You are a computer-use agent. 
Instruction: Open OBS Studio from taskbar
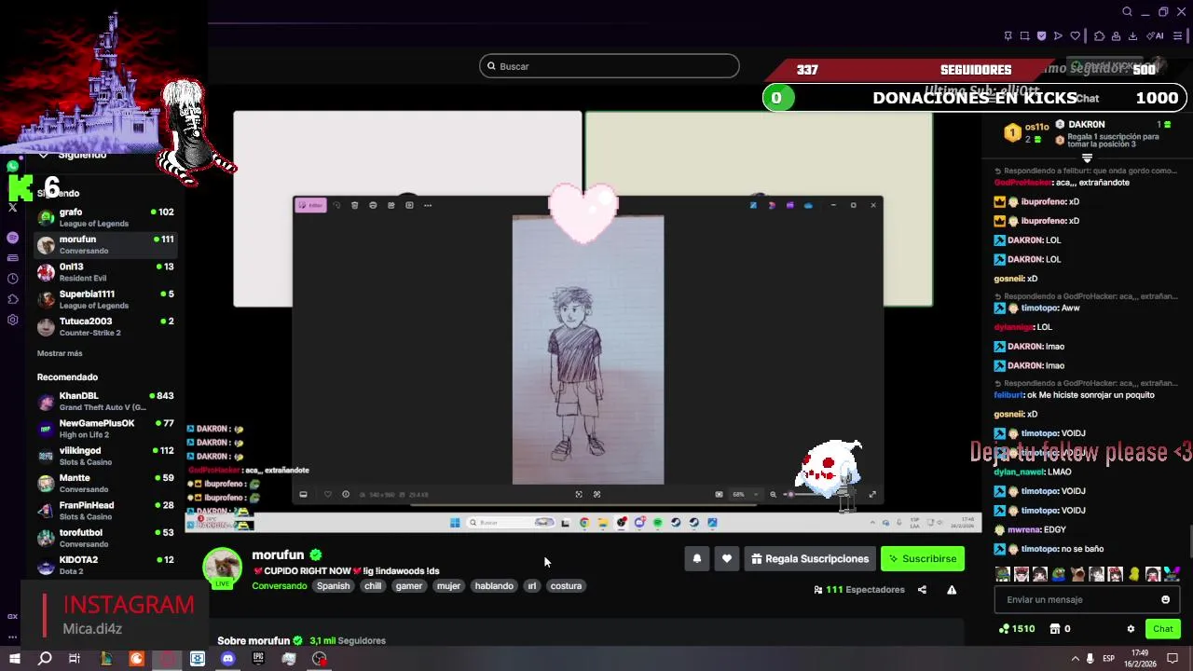pos(320,659)
